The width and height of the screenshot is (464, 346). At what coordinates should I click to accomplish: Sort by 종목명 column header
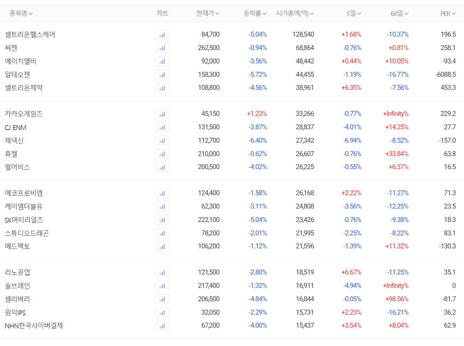(21, 13)
